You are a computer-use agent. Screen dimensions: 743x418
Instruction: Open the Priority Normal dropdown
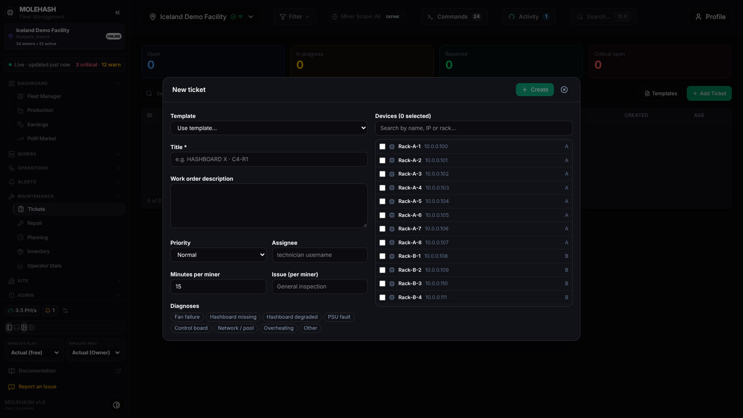[x=218, y=255]
